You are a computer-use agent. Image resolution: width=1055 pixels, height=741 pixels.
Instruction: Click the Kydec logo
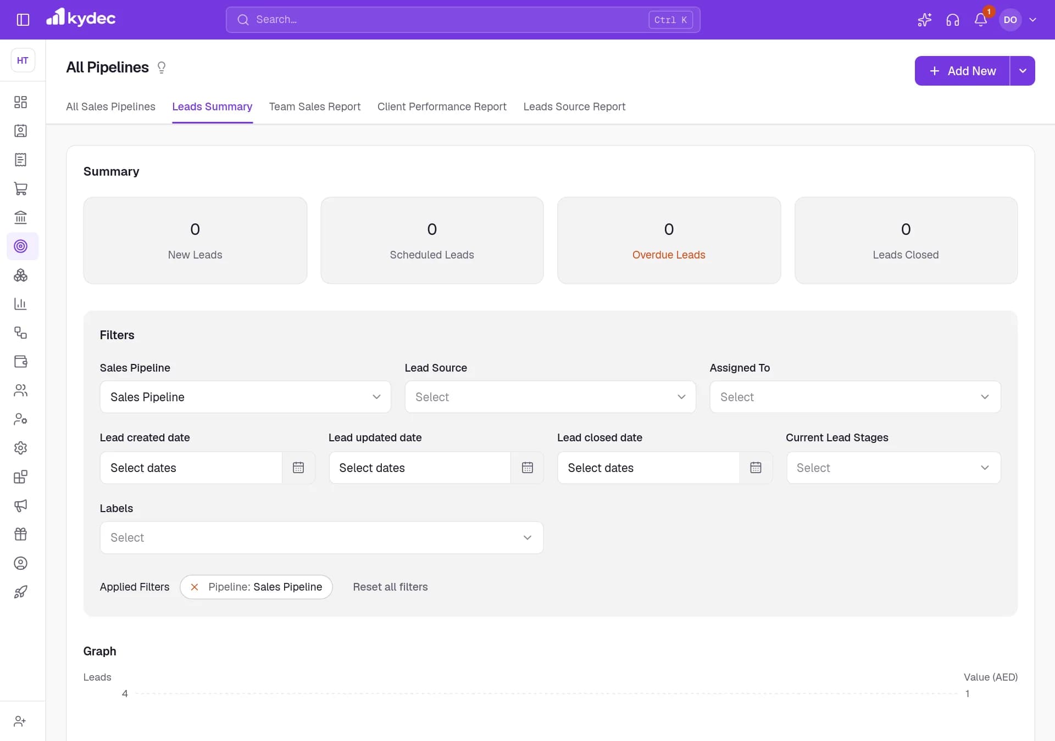(81, 18)
